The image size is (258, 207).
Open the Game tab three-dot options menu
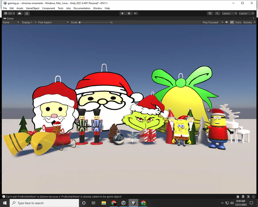click(x=254, y=18)
